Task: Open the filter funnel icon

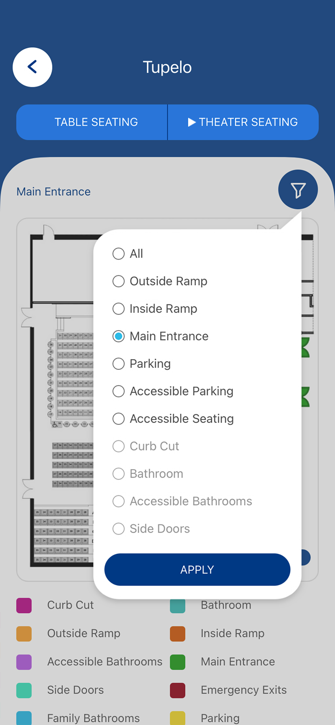Action: [298, 189]
